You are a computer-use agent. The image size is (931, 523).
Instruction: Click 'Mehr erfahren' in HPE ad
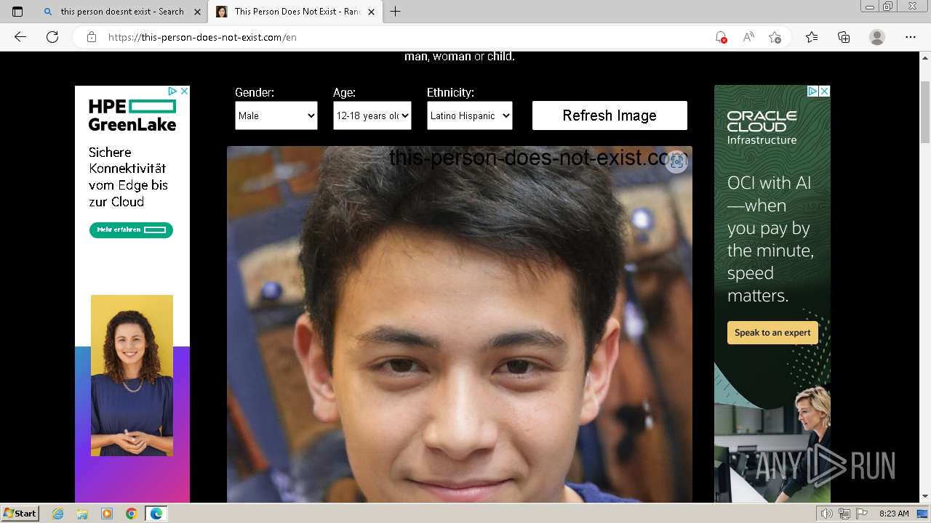[131, 230]
